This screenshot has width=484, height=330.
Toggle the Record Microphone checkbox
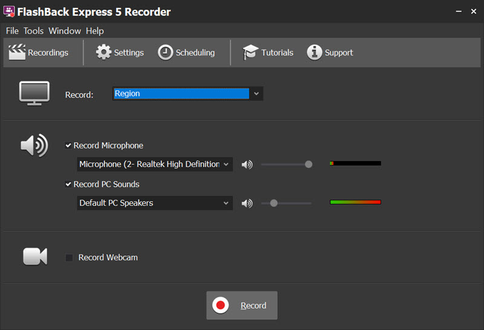[x=68, y=145]
